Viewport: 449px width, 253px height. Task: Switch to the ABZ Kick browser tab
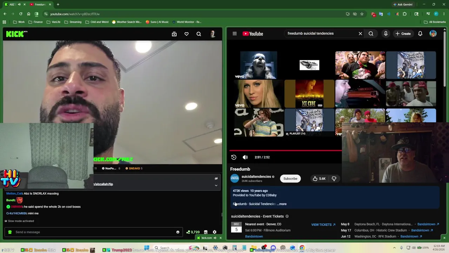tap(15, 5)
